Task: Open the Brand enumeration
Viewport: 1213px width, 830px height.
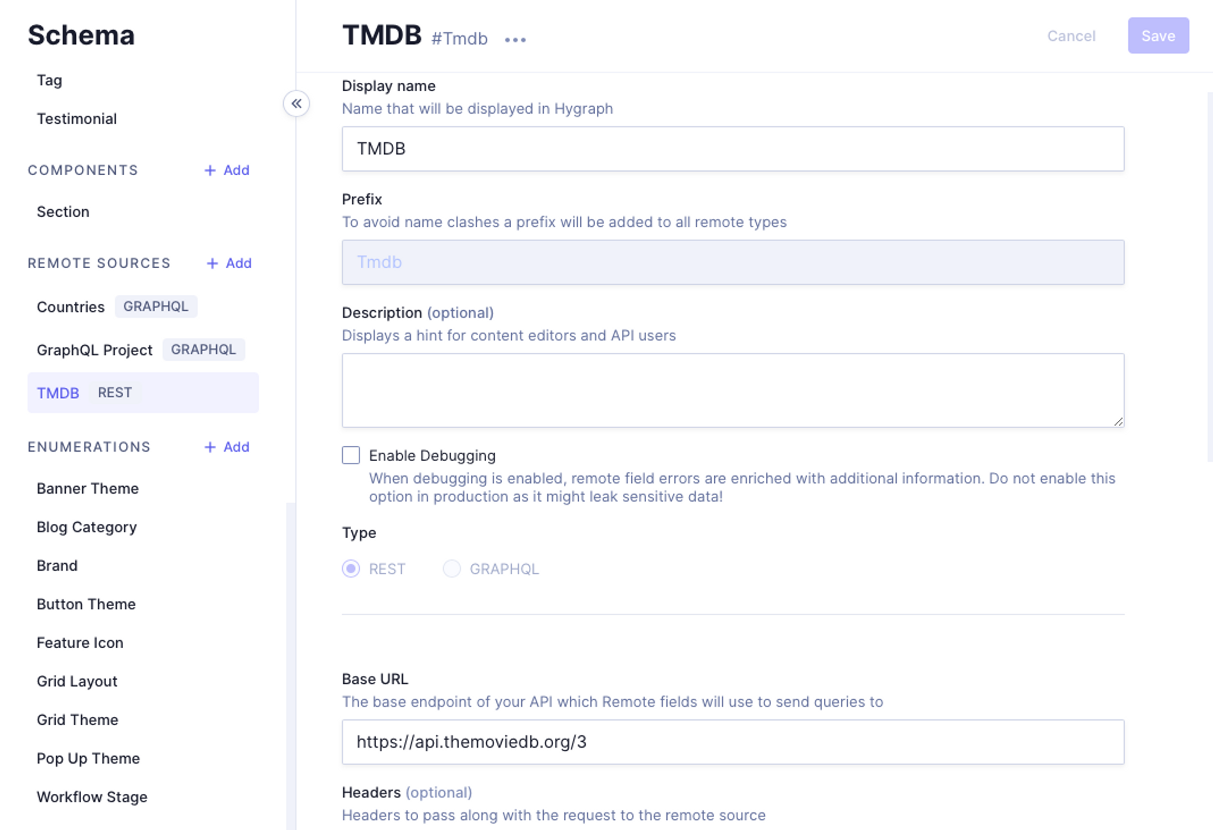Action: pos(57,565)
